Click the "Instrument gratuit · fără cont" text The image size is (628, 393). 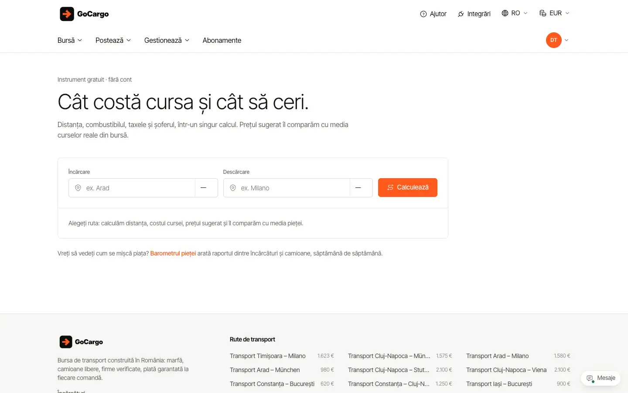(x=95, y=79)
